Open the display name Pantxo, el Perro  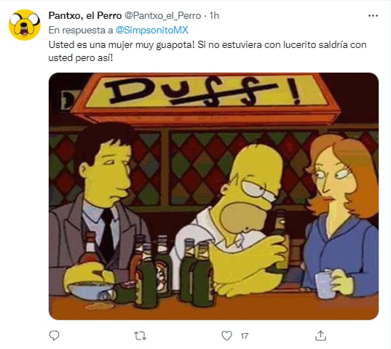tap(85, 16)
